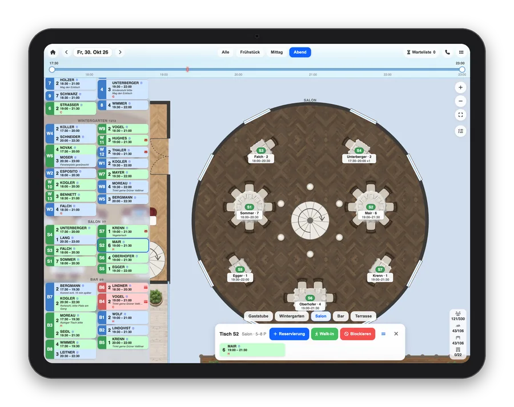Switch to the Mittag meal filter

tap(276, 52)
